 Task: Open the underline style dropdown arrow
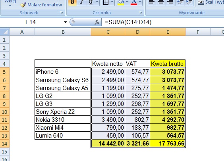pyautogui.click(x=97, y=2)
